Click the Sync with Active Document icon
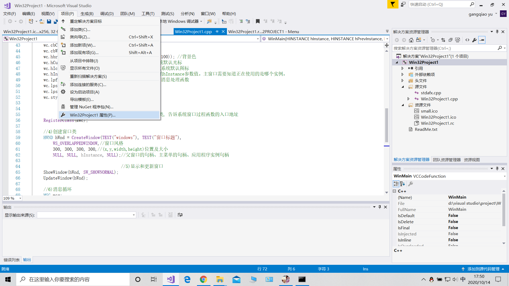This screenshot has height=286, width=509. pos(443,40)
